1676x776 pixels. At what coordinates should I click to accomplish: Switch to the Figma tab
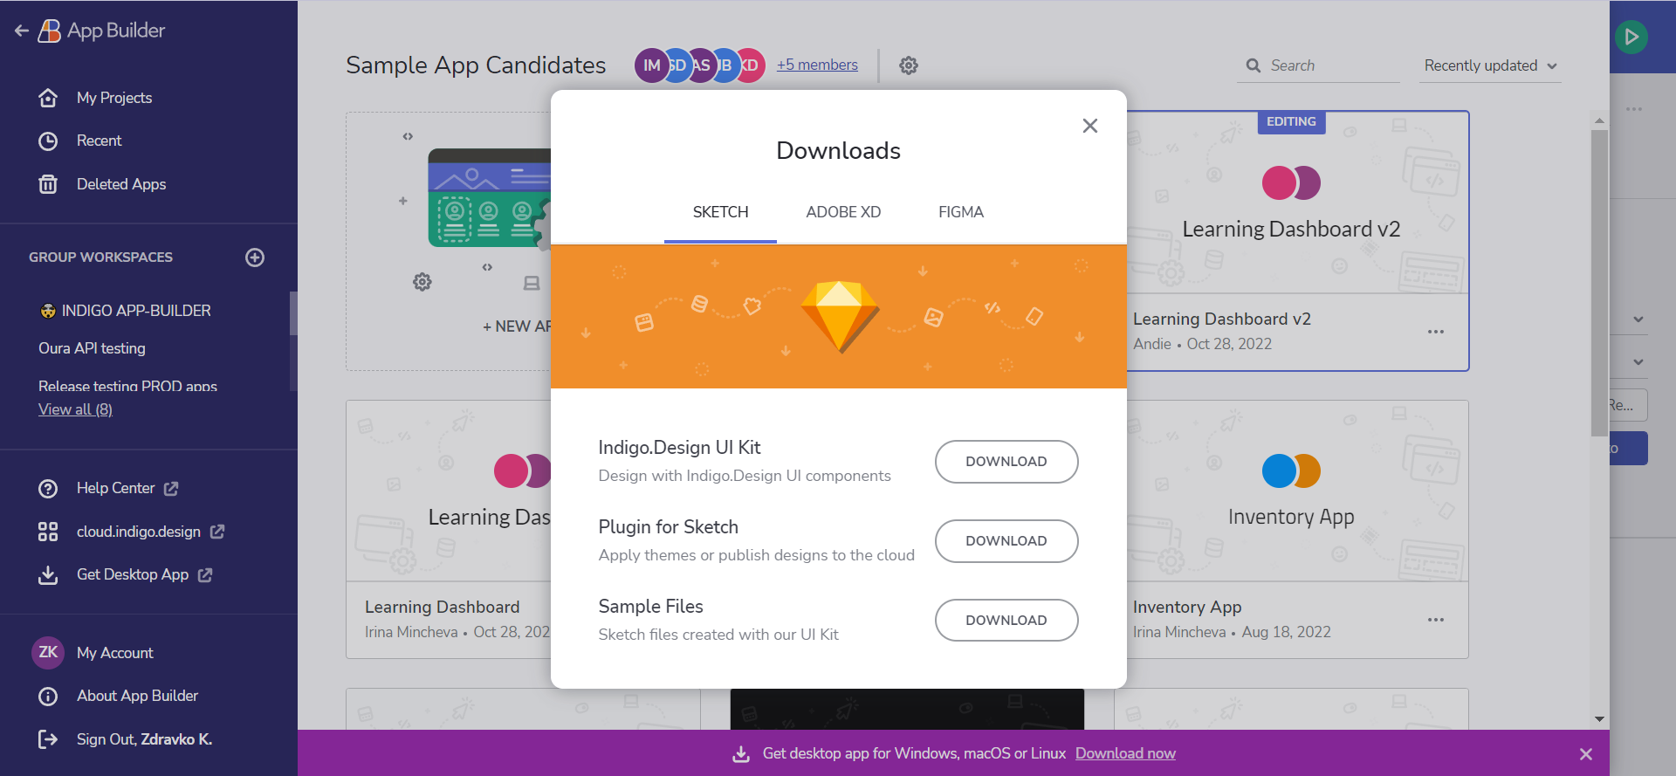(960, 212)
